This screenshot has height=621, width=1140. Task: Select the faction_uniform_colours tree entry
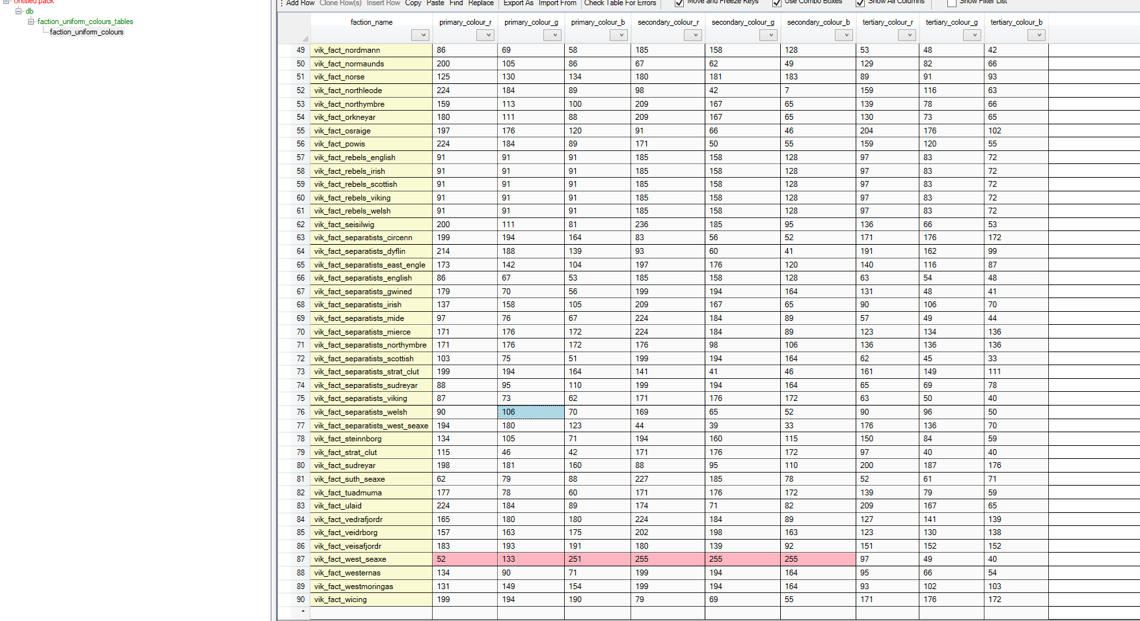[87, 32]
